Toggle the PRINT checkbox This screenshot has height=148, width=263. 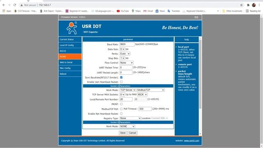click(121, 104)
